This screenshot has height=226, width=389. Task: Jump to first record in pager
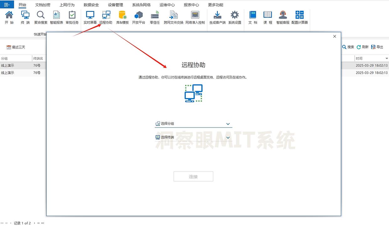coord(2,223)
